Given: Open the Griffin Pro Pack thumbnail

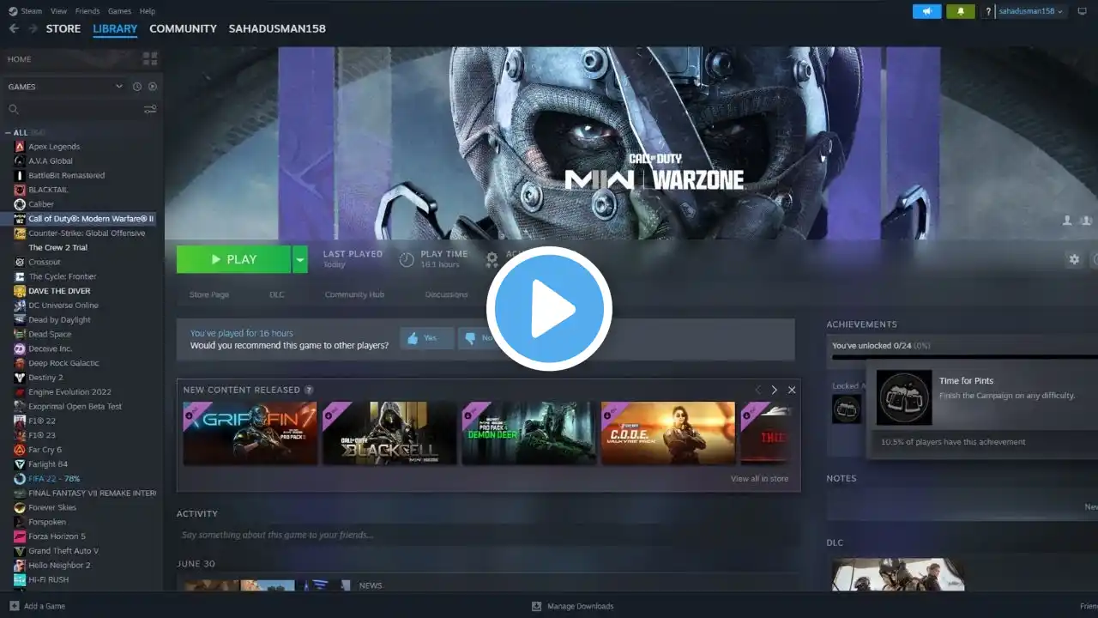Looking at the screenshot, I should (250, 433).
